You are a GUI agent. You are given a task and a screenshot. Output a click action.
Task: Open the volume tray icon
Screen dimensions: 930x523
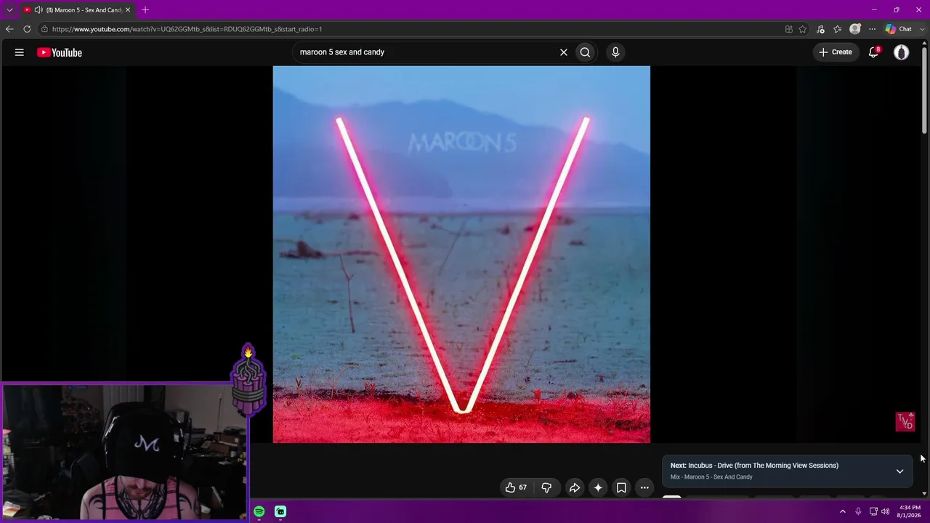click(x=885, y=511)
